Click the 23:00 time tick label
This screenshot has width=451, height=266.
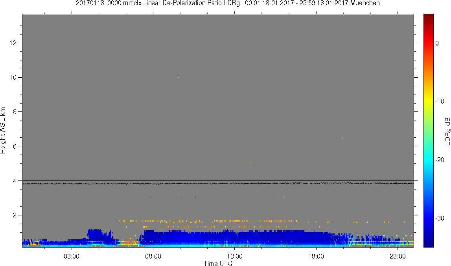pyautogui.click(x=398, y=256)
